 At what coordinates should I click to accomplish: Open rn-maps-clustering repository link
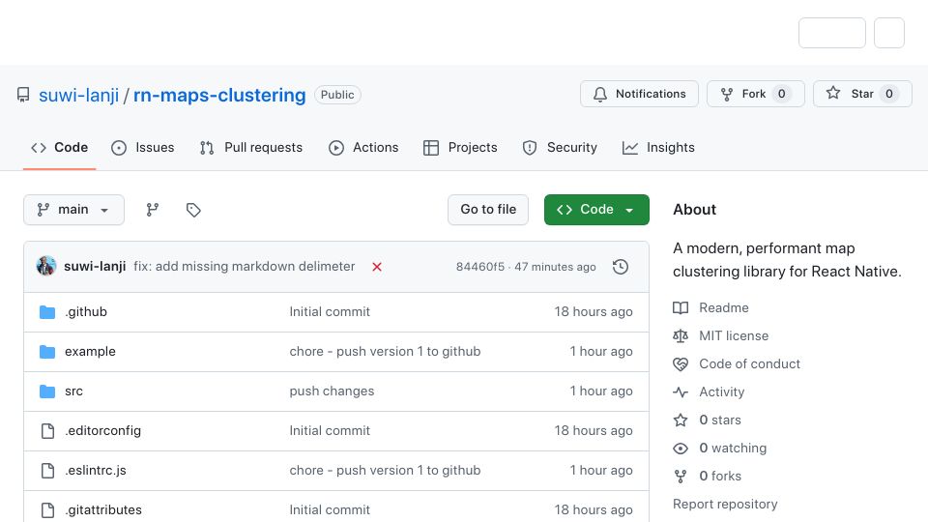[x=219, y=95]
